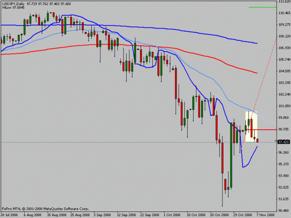Click the 109.275 price scale label
This screenshot has width=291, height=218.
point(284,25)
